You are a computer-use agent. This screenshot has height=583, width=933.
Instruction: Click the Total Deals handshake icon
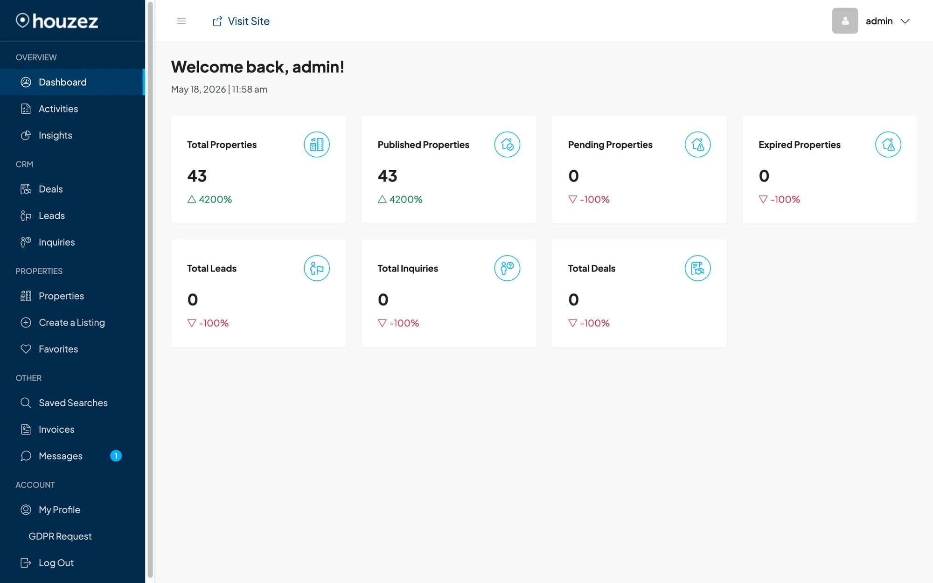click(x=697, y=268)
